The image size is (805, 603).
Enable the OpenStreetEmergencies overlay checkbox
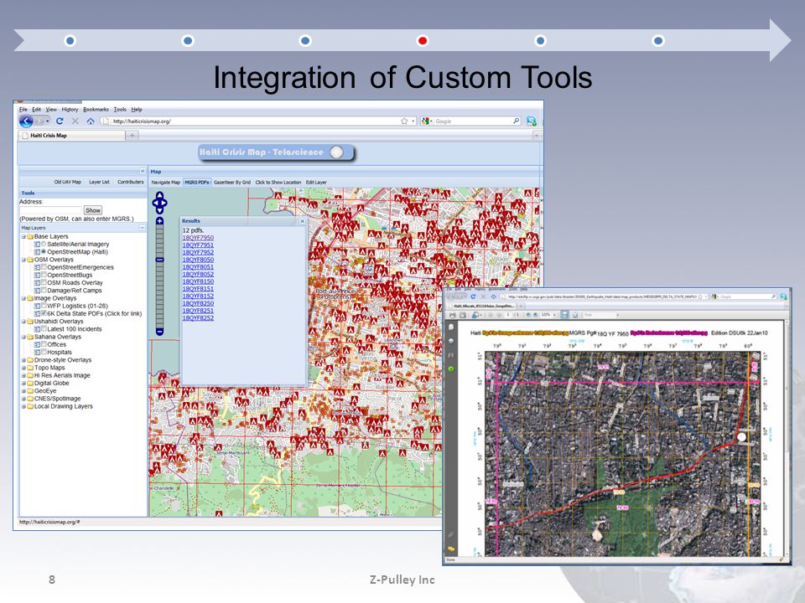(x=44, y=268)
